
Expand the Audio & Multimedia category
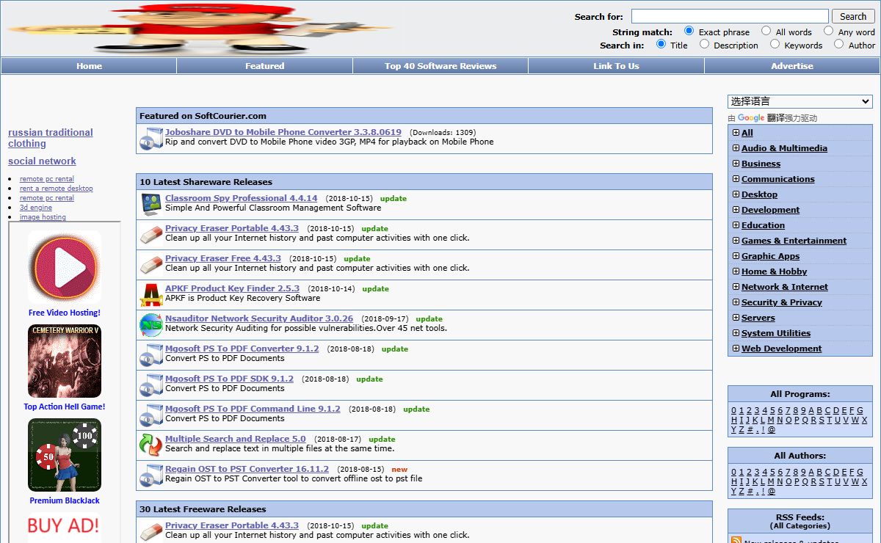pyautogui.click(x=736, y=148)
